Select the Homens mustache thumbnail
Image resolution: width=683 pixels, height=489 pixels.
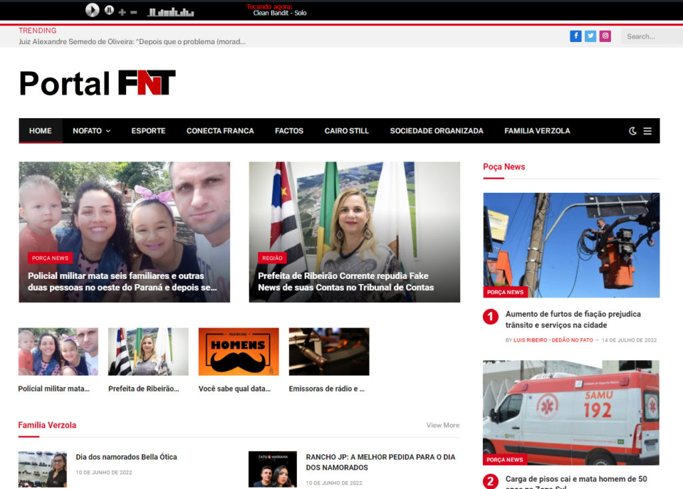coord(239,352)
